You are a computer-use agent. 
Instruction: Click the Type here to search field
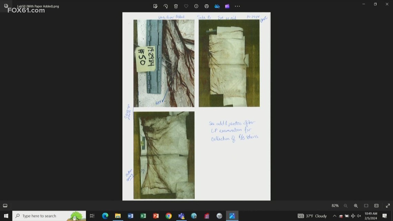point(45,216)
